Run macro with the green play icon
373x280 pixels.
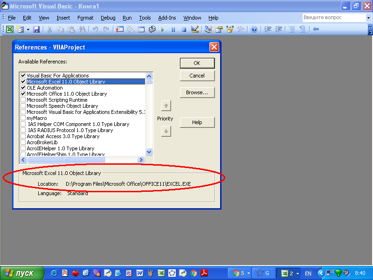[x=162, y=29]
